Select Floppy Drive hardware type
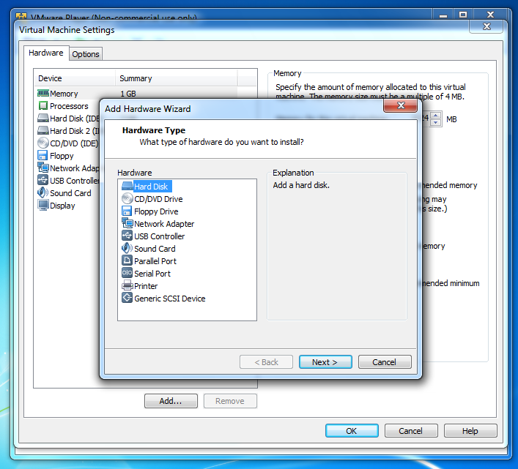Image resolution: width=518 pixels, height=469 pixels. tap(156, 211)
